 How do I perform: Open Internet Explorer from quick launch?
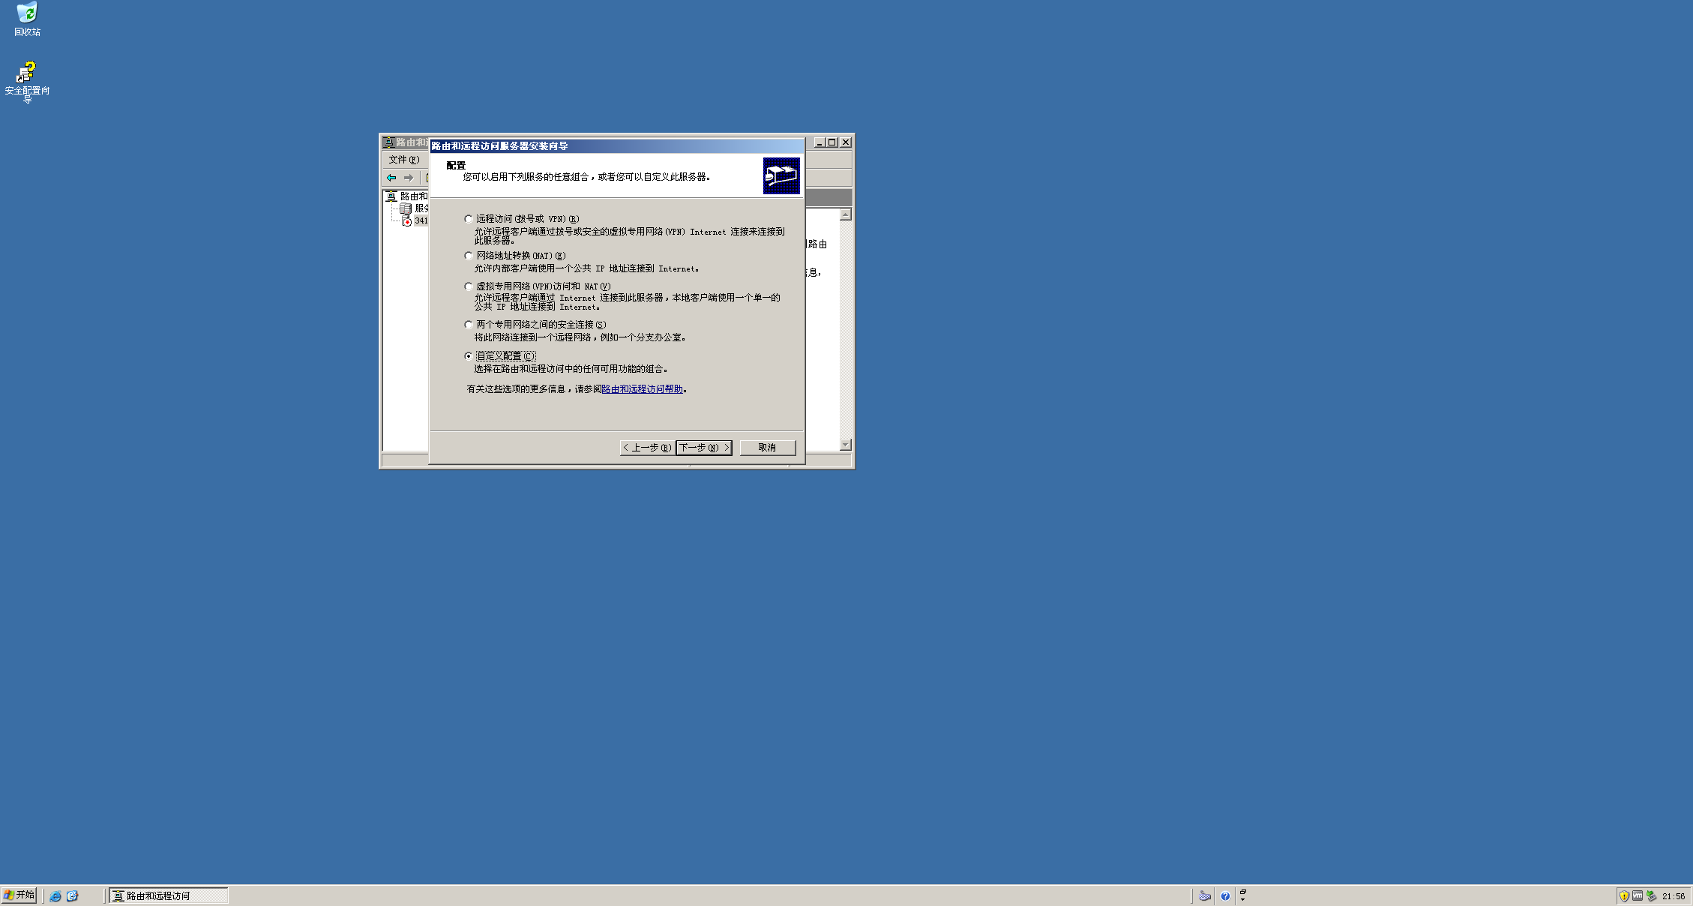[55, 895]
